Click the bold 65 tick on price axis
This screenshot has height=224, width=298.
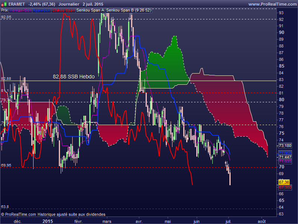[x=281, y=200]
